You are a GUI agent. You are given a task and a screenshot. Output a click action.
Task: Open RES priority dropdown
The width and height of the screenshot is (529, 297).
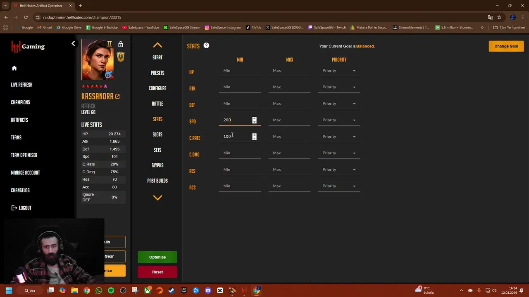(x=339, y=170)
